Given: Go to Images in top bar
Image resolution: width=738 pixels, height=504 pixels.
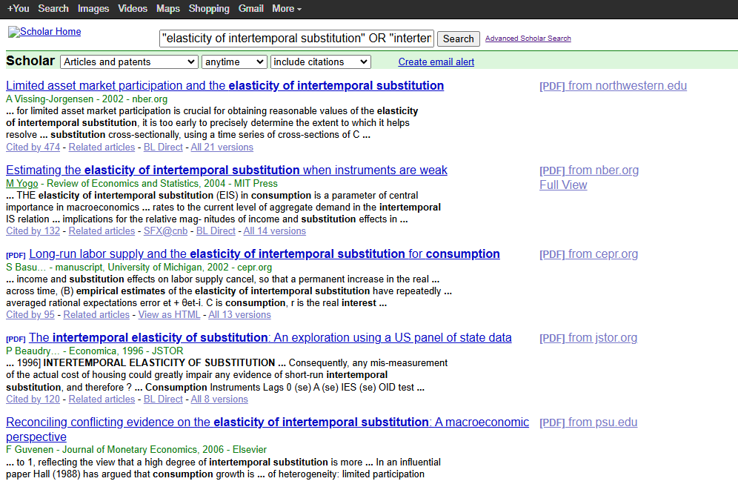Looking at the screenshot, I should [93, 8].
